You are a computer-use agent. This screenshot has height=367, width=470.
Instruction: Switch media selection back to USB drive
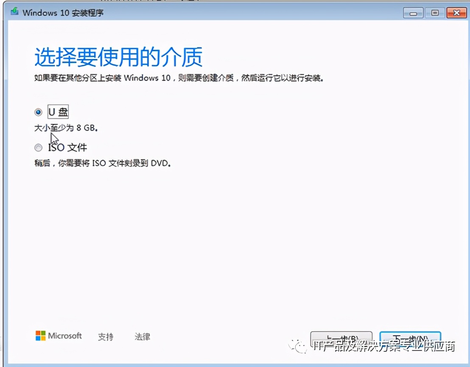(x=38, y=111)
